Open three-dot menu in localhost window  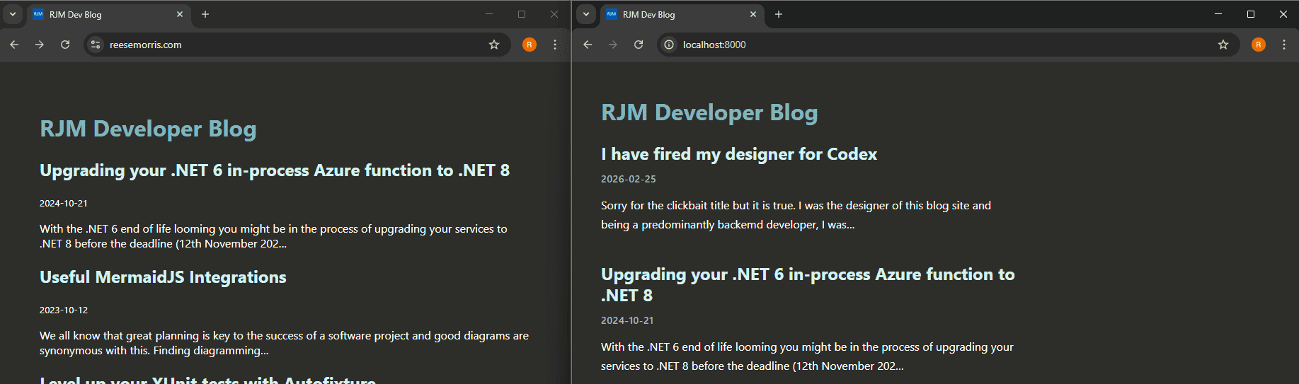(1284, 45)
